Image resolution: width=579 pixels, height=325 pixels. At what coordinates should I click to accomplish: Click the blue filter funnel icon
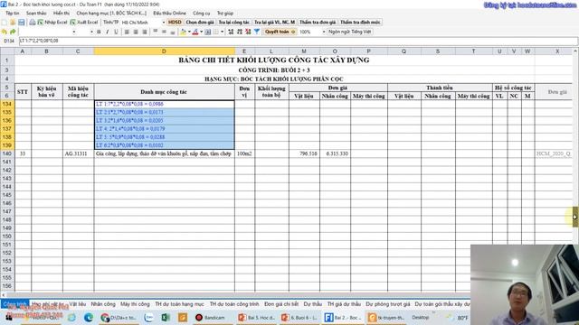tap(257, 32)
